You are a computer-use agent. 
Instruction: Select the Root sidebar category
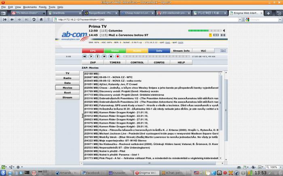coord(68,93)
